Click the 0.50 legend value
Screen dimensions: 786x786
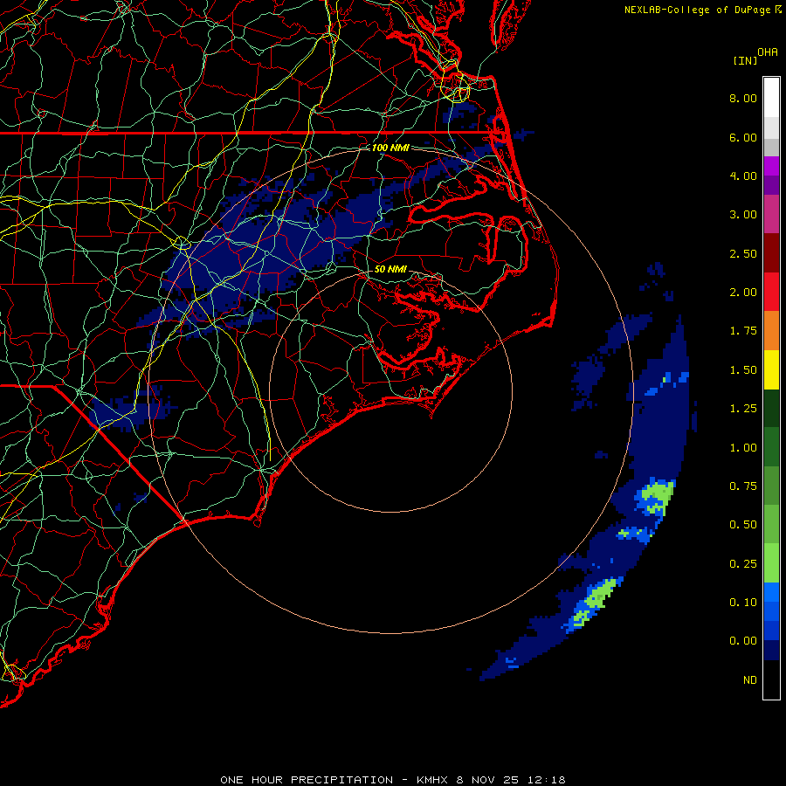coord(743,525)
